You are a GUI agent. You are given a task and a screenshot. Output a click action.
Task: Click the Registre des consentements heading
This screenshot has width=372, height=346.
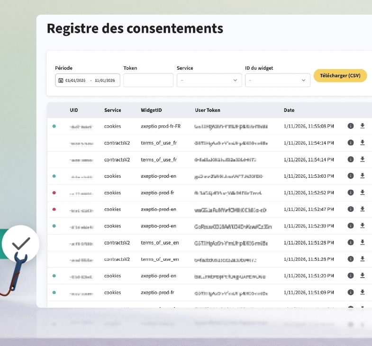pyautogui.click(x=135, y=28)
